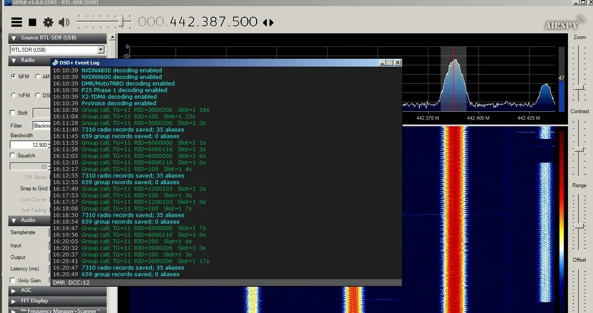Stop the radio with the stop button
Viewport: 593px width, 313px height.
click(x=32, y=22)
